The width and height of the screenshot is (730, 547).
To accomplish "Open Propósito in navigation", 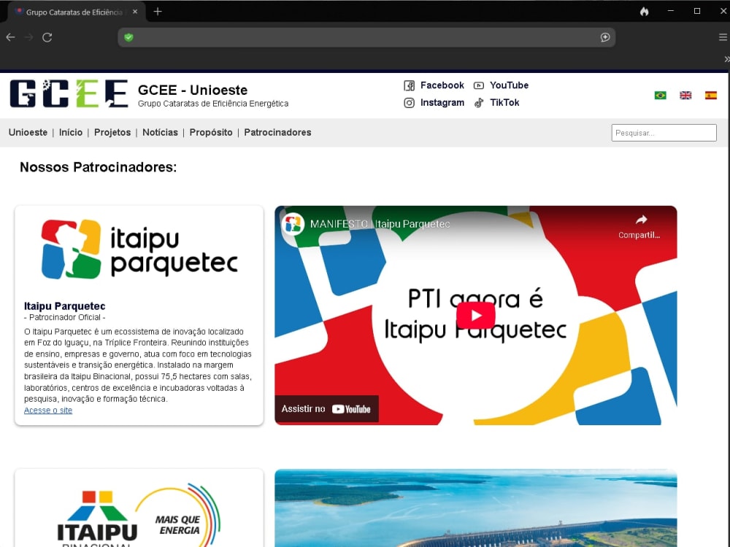I will (x=211, y=132).
